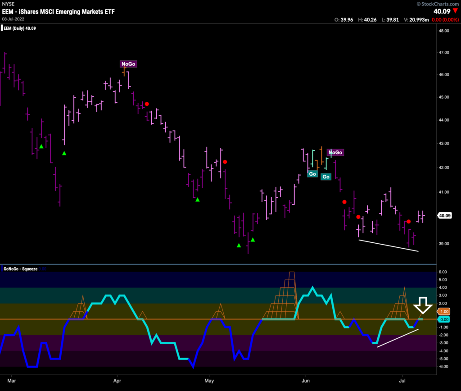Image resolution: width=461 pixels, height=391 pixels.
Task: Click the orange 1.00 oscillator tag
Action: (444, 311)
